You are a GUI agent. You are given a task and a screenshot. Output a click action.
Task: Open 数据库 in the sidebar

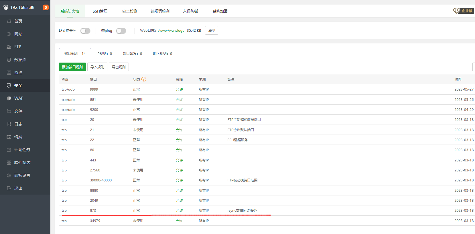click(x=20, y=60)
